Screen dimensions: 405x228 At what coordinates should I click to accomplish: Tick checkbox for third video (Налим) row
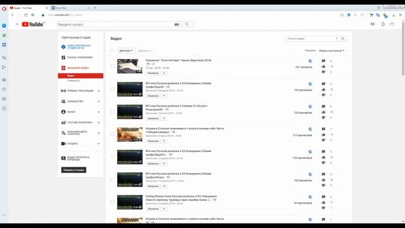click(113, 111)
